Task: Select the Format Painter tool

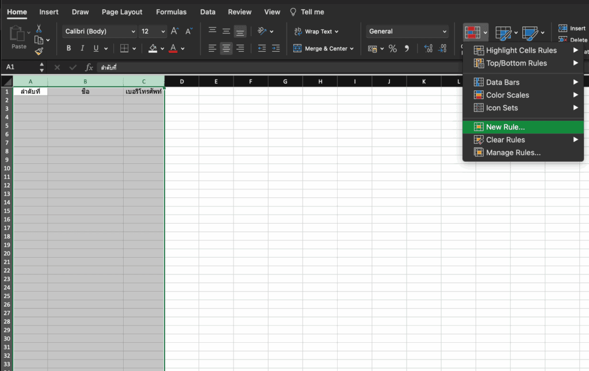Action: (x=39, y=52)
